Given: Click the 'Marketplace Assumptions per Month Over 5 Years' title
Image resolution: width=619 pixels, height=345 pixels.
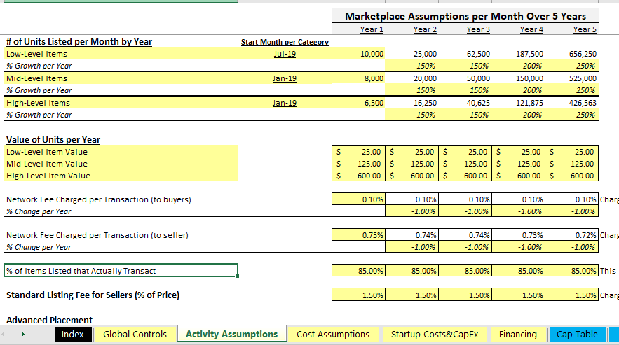Looking at the screenshot, I should [465, 16].
